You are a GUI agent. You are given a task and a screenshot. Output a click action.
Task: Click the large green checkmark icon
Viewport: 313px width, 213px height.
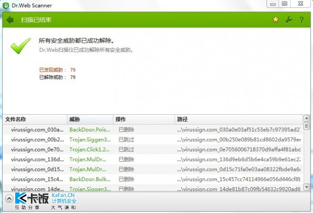pyautogui.click(x=21, y=46)
